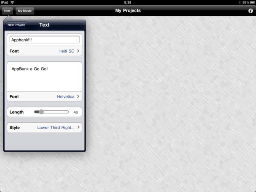The height and width of the screenshot is (192, 256).
Task: Tap the Wi-Fi status icon
Action: pyautogui.click(x=12, y=2)
